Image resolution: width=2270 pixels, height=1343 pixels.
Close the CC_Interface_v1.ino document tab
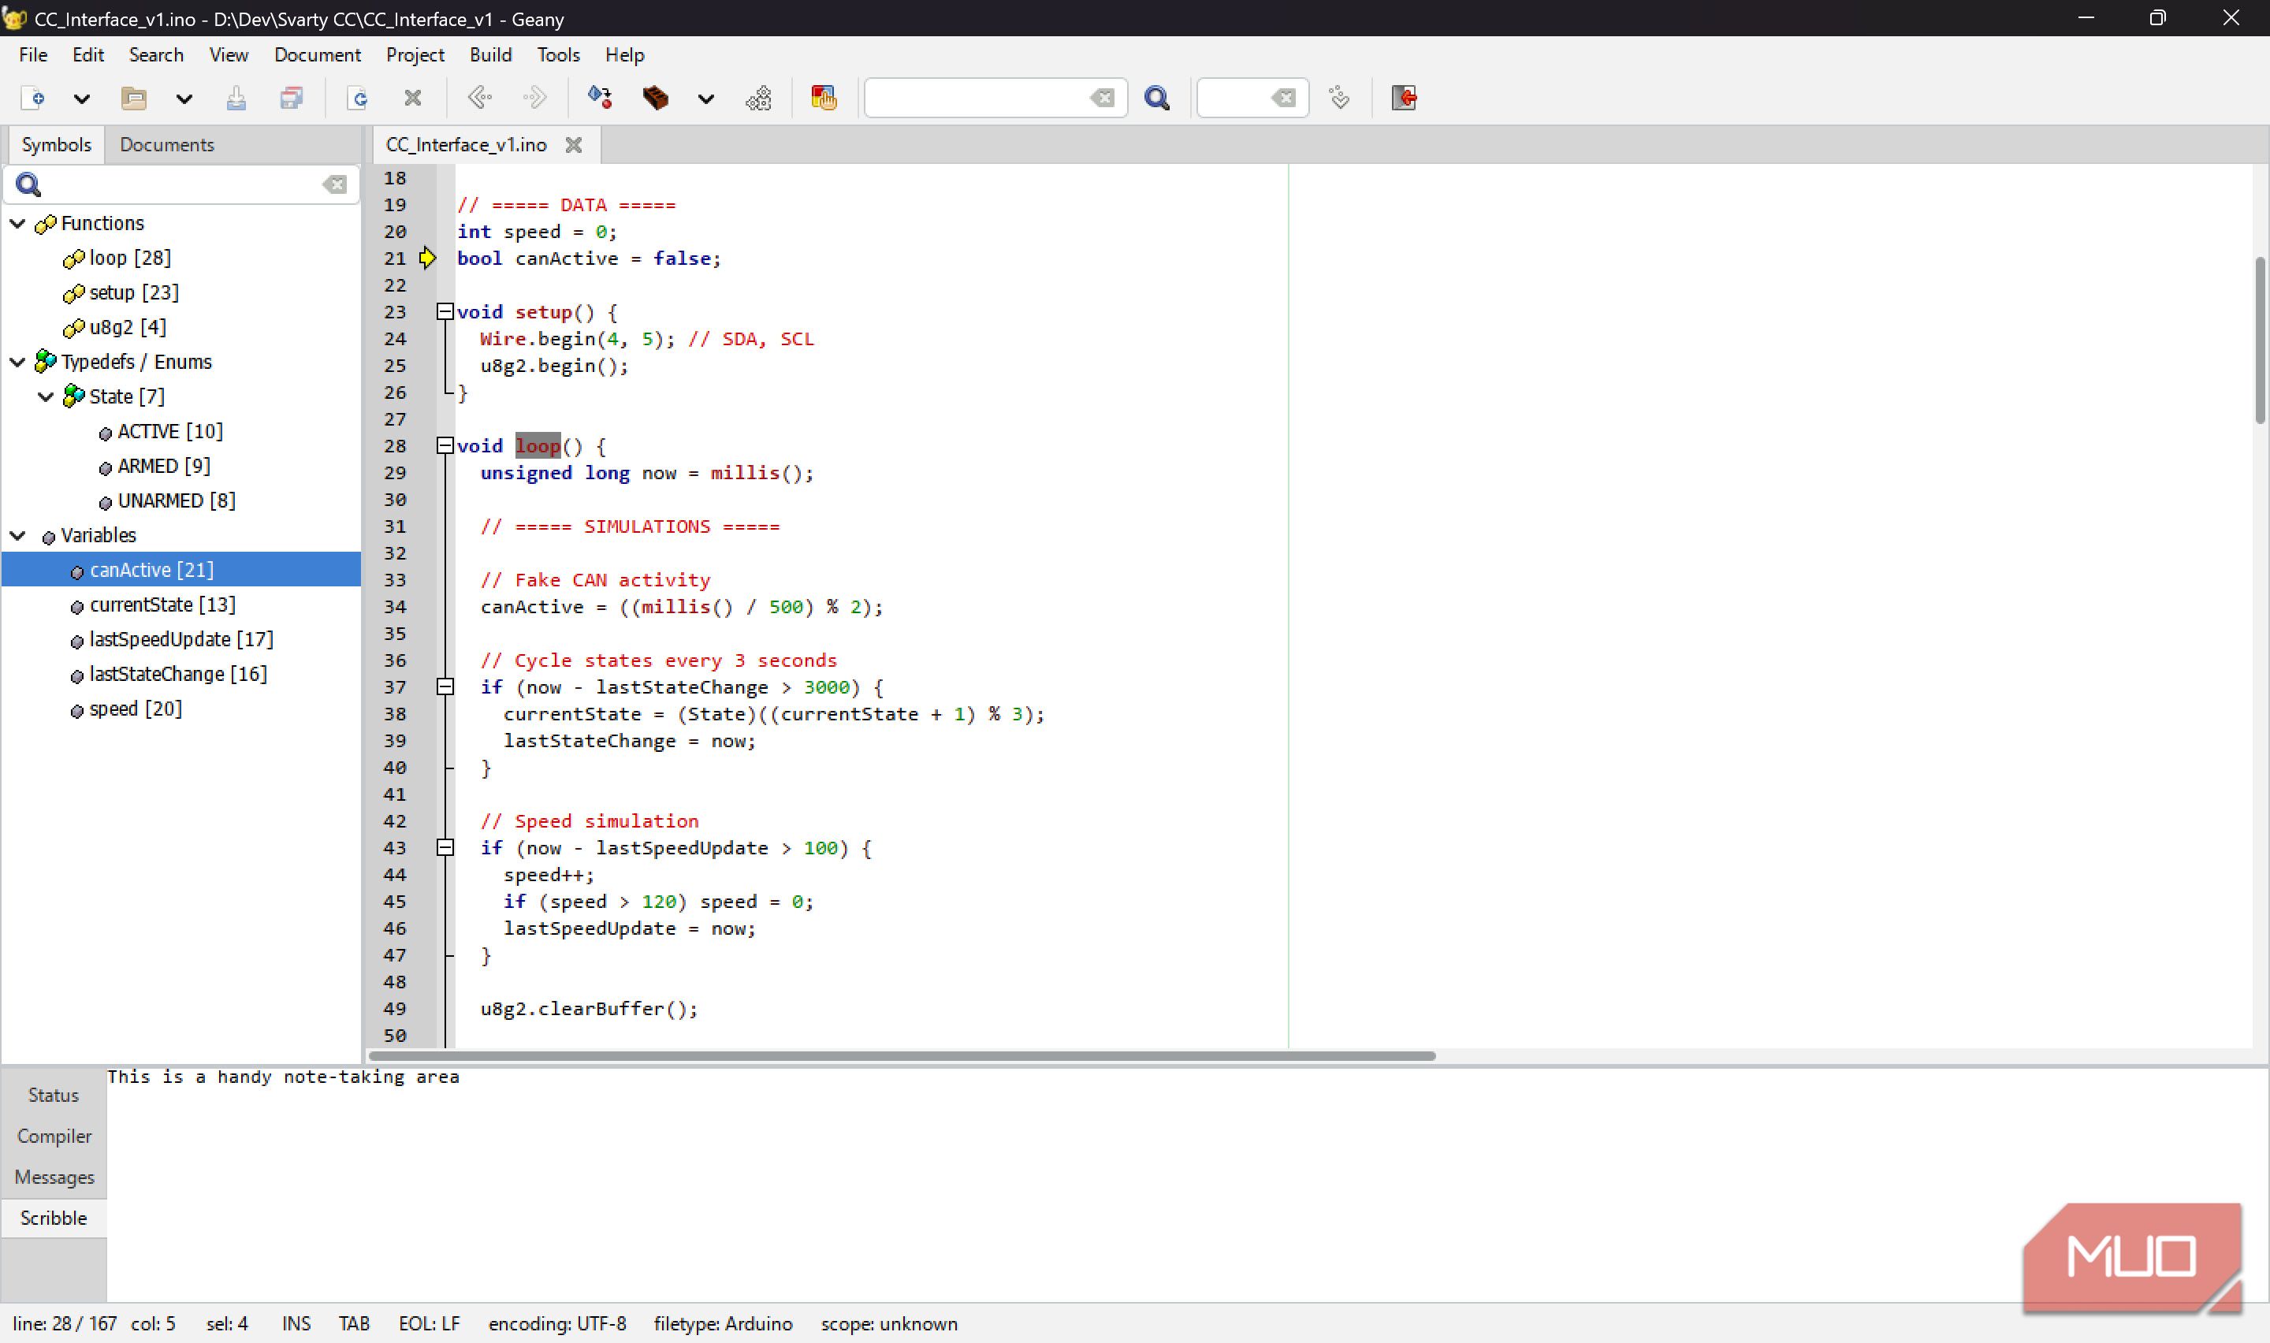pyautogui.click(x=573, y=145)
